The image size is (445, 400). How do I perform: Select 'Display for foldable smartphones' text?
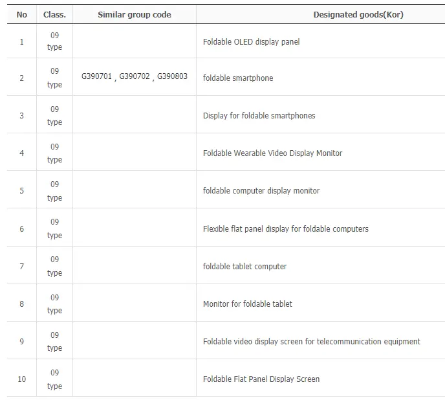pyautogui.click(x=259, y=116)
